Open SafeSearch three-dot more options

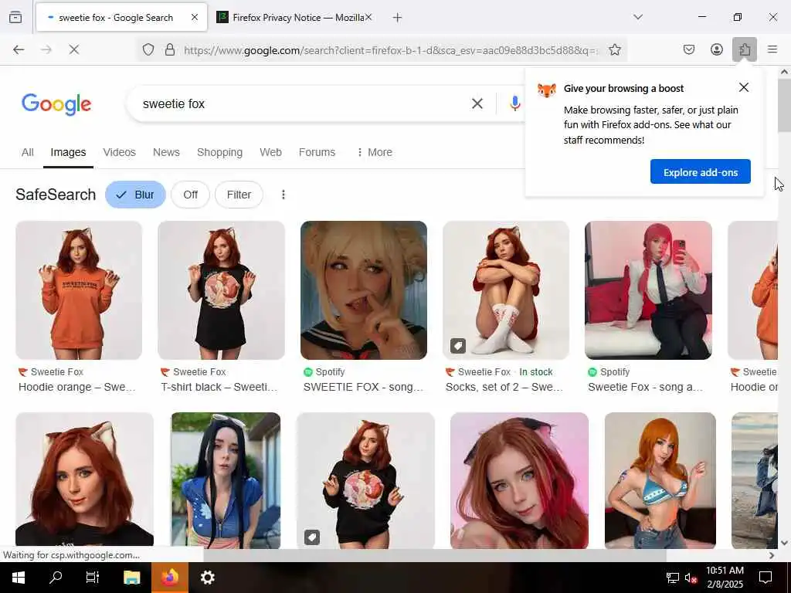tap(283, 195)
